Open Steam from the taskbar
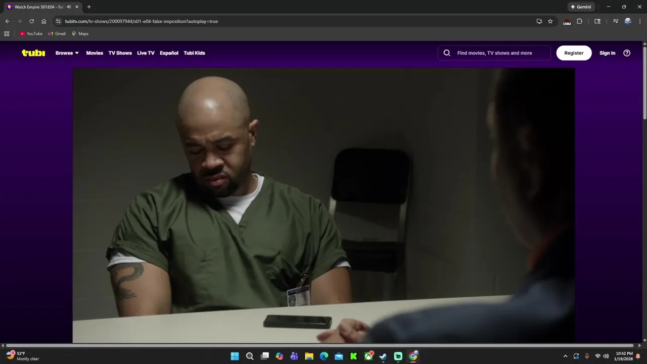The height and width of the screenshot is (364, 647). 383,356
